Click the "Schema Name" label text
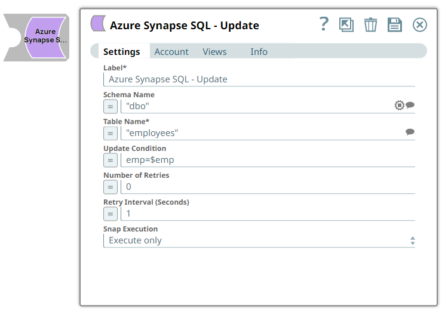The width and height of the screenshot is (442, 312). pos(129,95)
